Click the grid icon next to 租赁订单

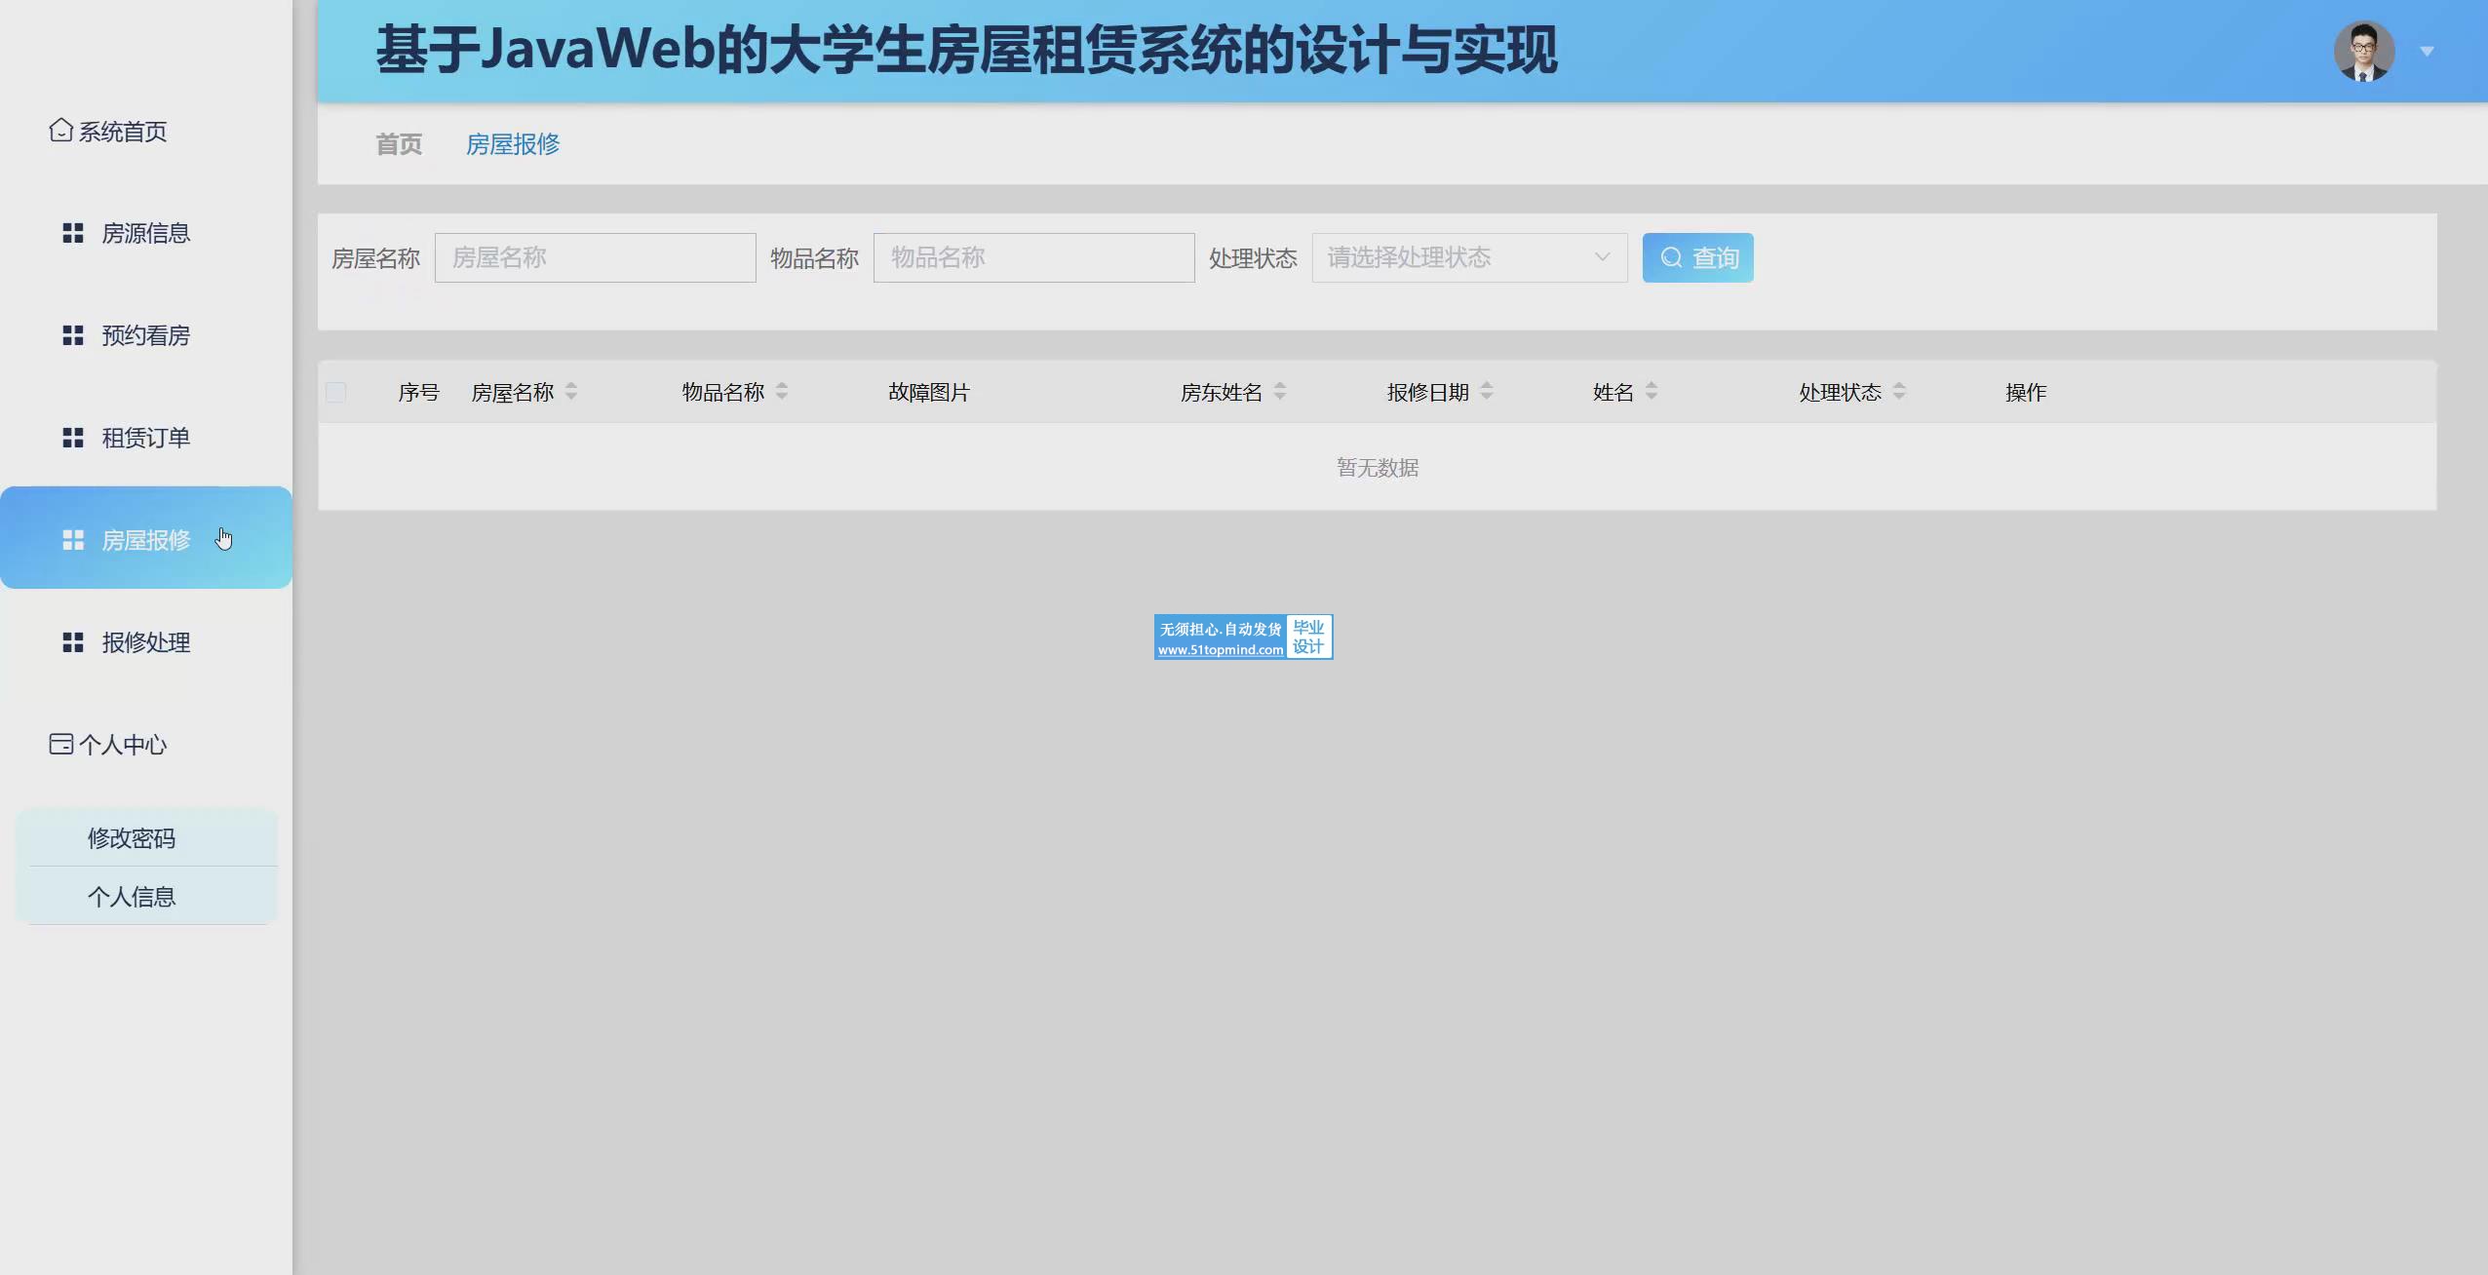pyautogui.click(x=73, y=438)
